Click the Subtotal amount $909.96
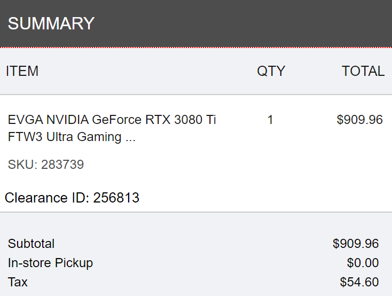The height and width of the screenshot is (296, 392). point(356,244)
